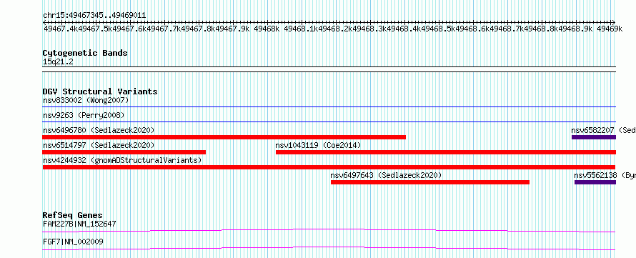Viewport: 636px width, 258px height.
Task: Click the pink FAM227B gene line
Action: (x=329, y=230)
